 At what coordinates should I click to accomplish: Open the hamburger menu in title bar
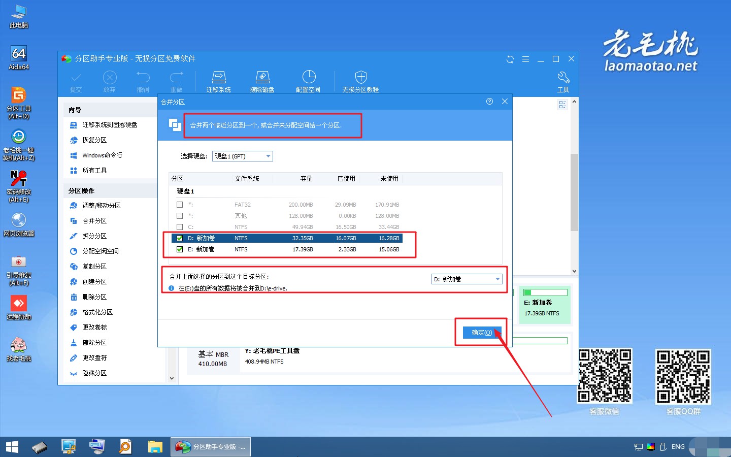(525, 59)
